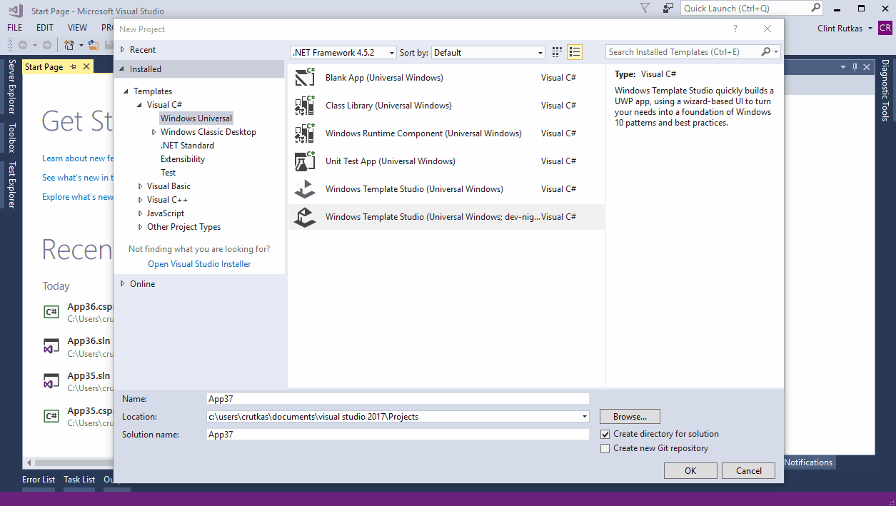Click the New Project dialog help question mark
Image resolution: width=896 pixels, height=506 pixels.
point(735,29)
